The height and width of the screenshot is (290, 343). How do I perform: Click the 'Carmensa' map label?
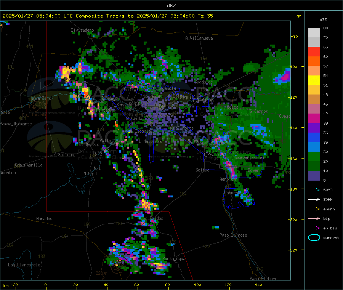(x=233, y=193)
